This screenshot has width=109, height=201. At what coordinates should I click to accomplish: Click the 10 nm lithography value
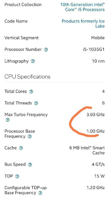point(98,61)
